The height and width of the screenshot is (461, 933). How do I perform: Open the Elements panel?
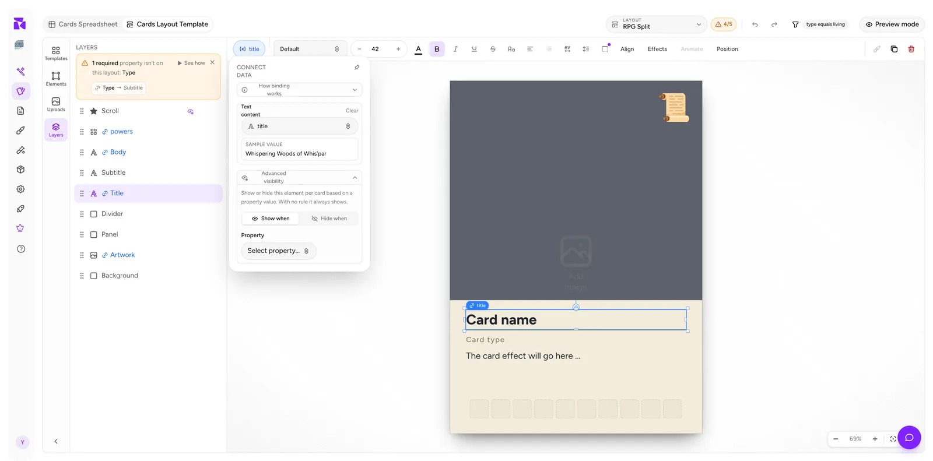pos(56,79)
